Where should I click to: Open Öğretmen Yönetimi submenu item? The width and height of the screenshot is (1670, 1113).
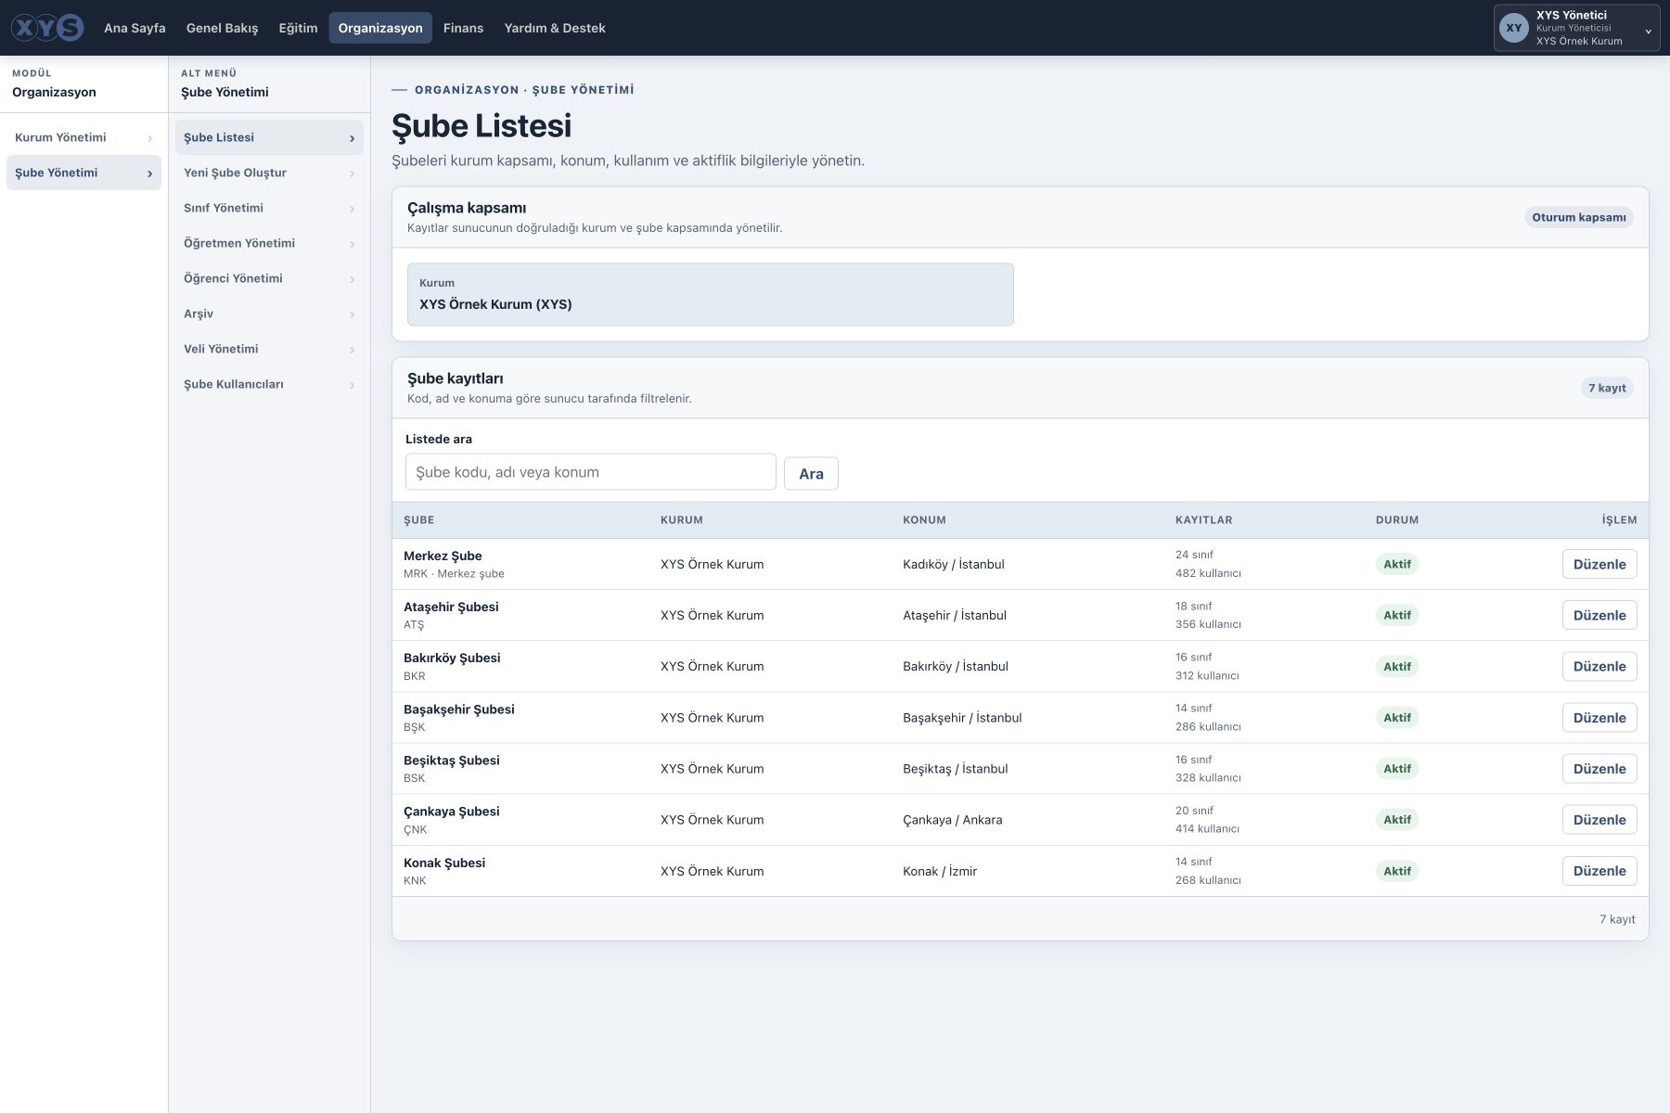tap(269, 243)
